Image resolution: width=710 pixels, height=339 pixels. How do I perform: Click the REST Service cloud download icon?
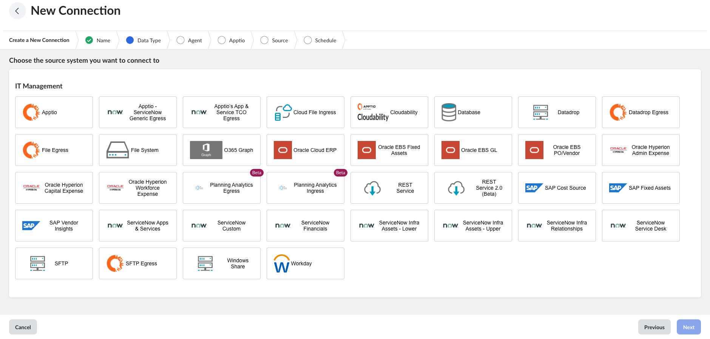click(372, 188)
